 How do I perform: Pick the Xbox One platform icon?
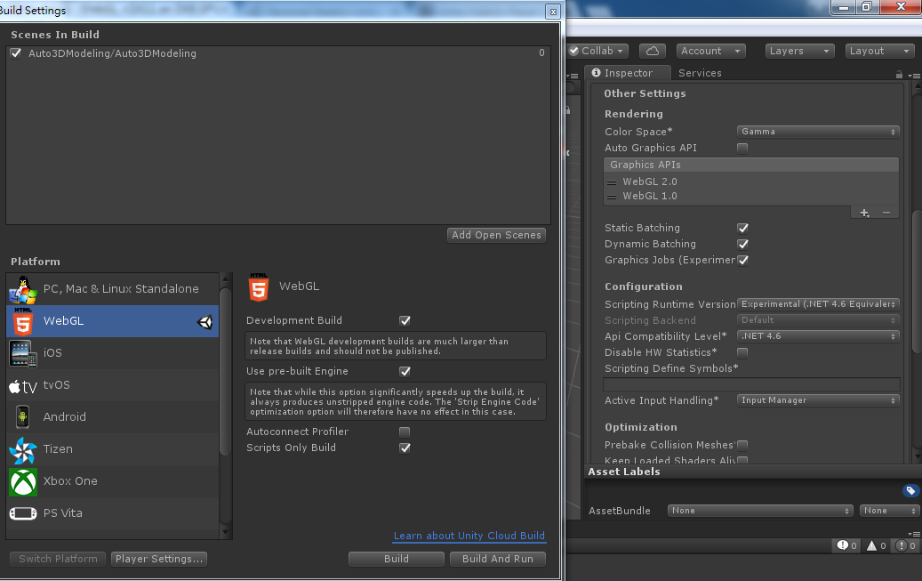(23, 481)
